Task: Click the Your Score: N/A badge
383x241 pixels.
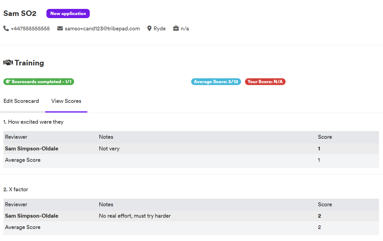Action: pyautogui.click(x=265, y=82)
